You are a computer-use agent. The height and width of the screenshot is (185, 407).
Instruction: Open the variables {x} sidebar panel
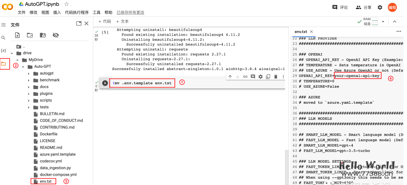click(x=3, y=51)
